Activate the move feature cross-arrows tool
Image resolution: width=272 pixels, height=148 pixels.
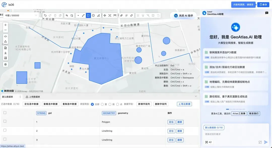[x=105, y=16]
